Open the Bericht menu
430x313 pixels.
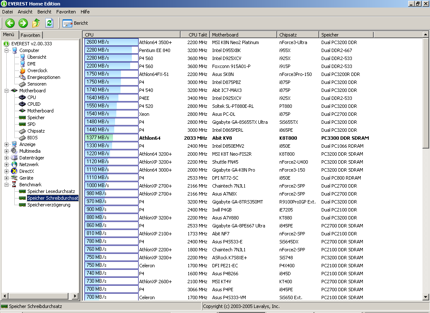coord(44,12)
